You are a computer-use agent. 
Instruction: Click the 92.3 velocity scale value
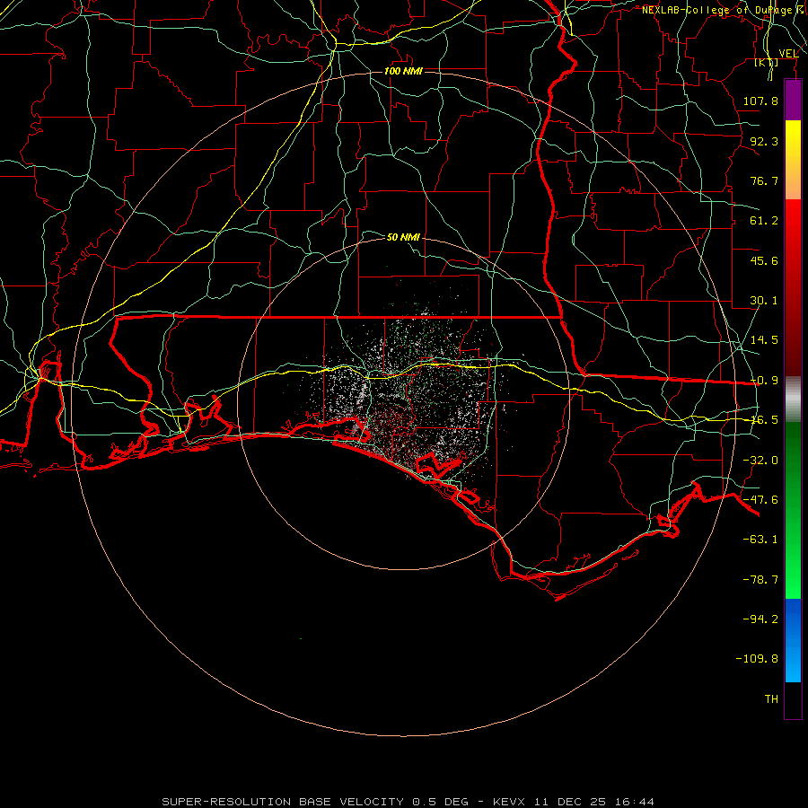[x=764, y=141]
